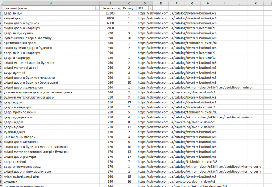This screenshot has width=272, height=187.
Task: Open dveri-v-kvartiru URL in 'вхідні двері в квартиру' row
Action: (x=176, y=28)
